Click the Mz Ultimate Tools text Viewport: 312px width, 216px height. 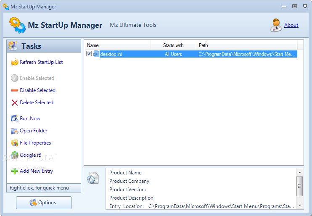(x=133, y=25)
